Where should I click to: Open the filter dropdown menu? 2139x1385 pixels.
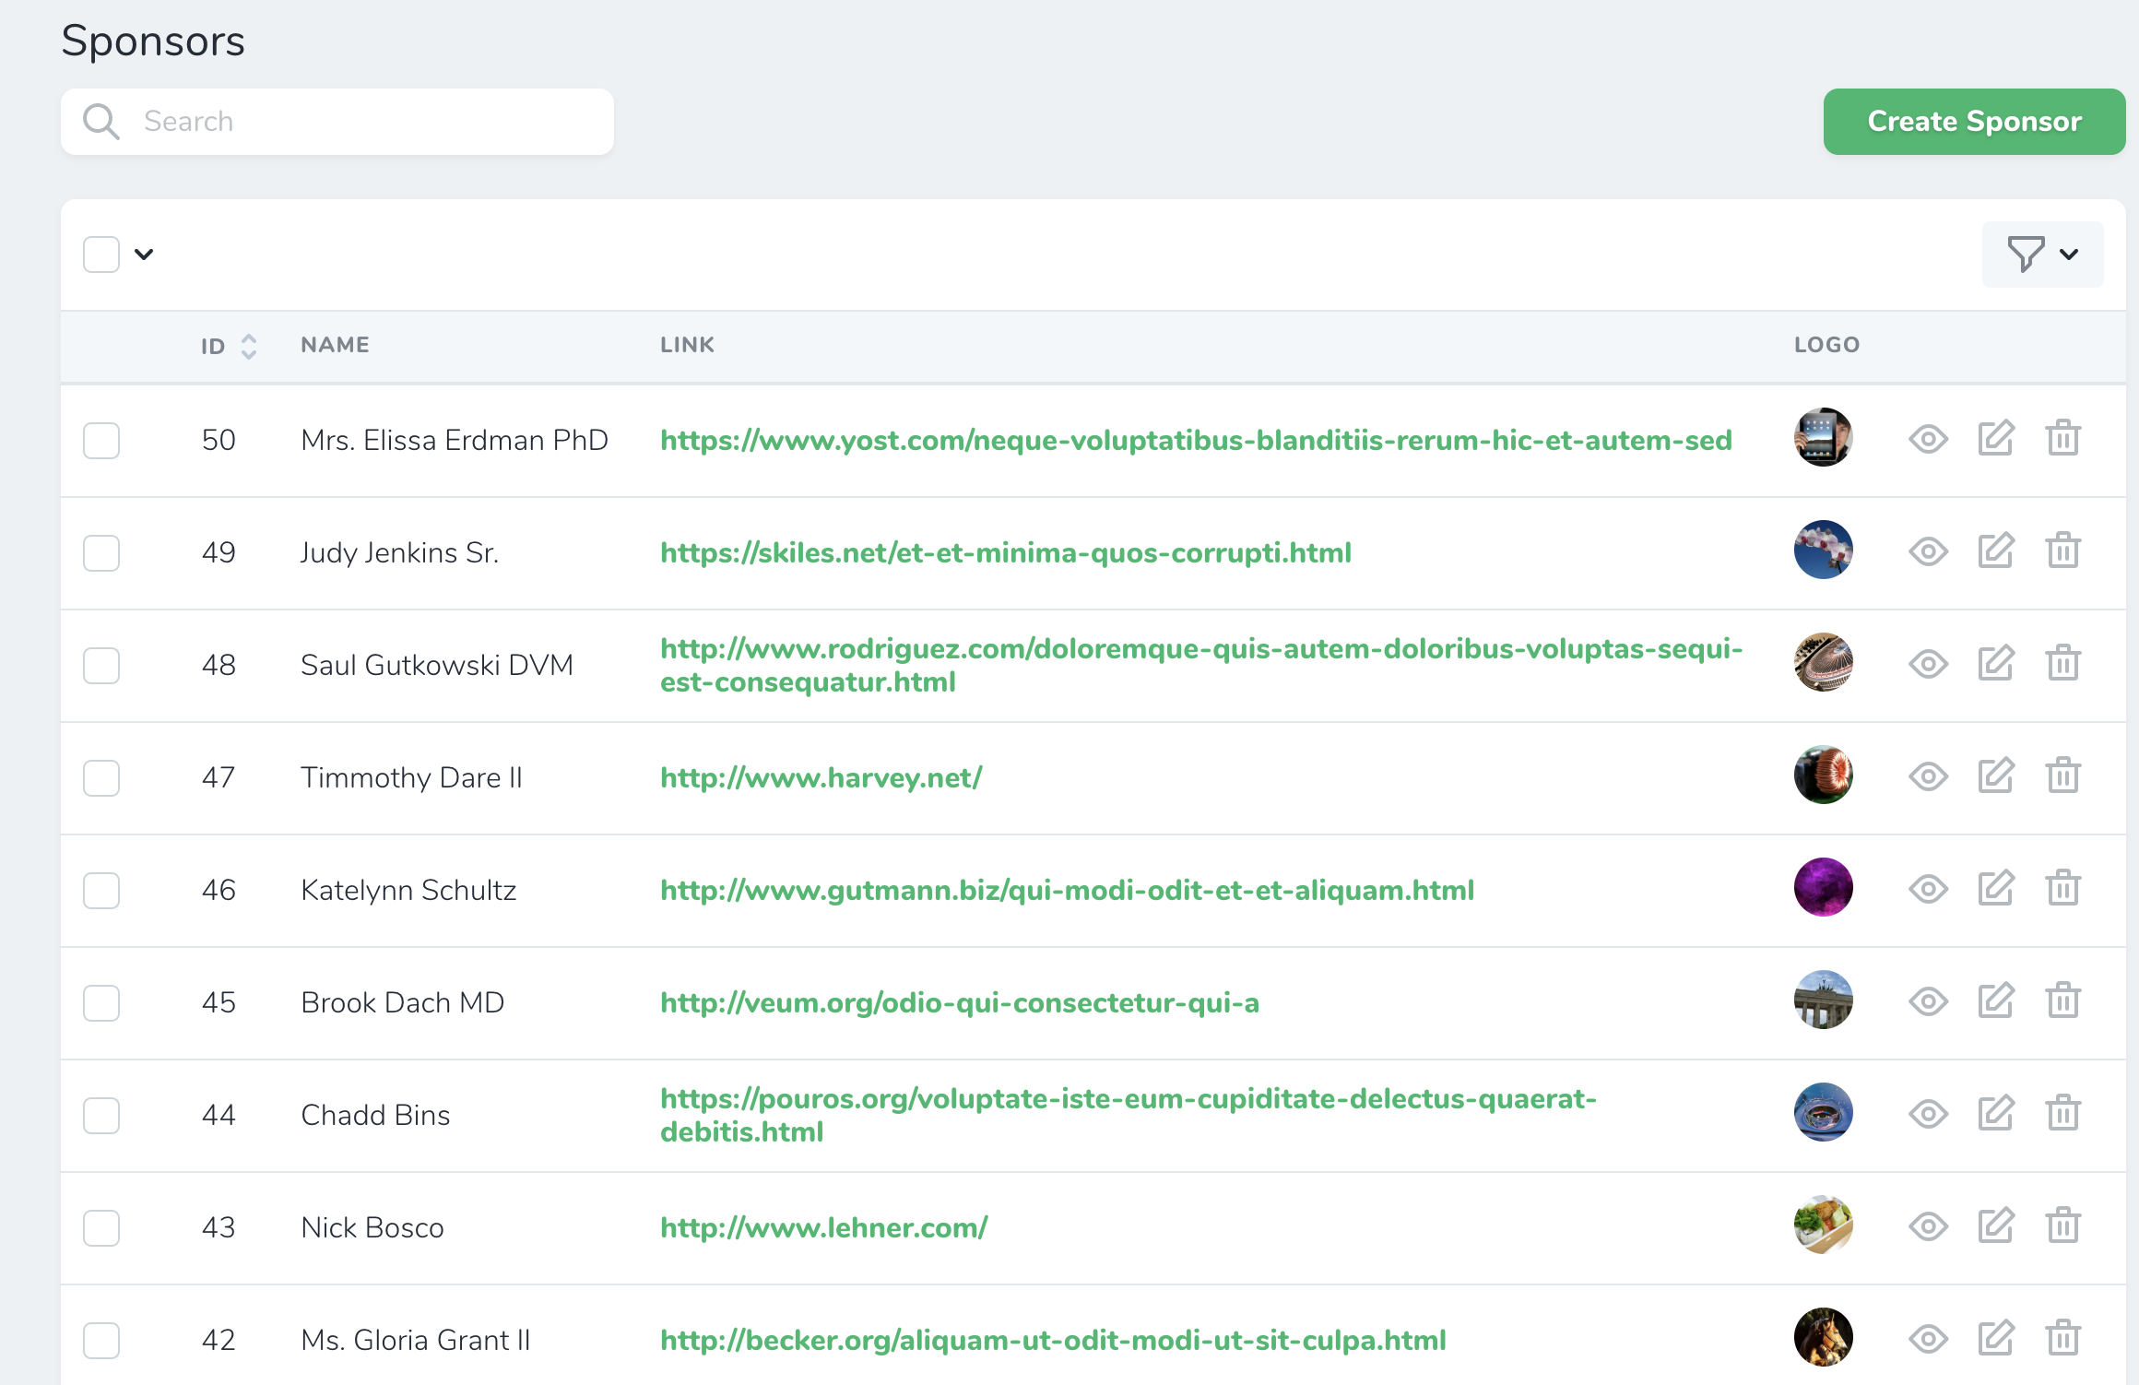(x=2042, y=255)
